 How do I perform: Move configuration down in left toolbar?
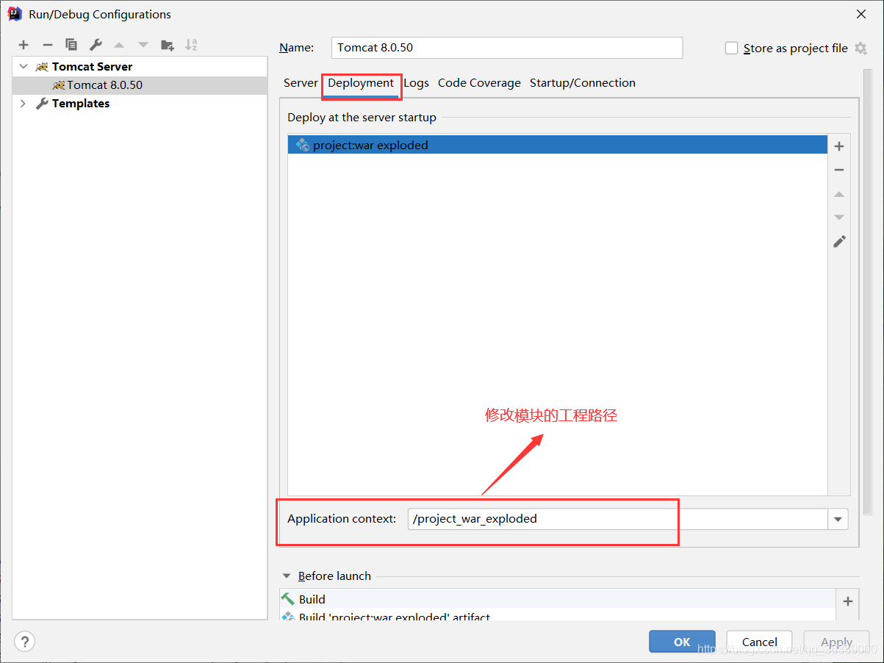pyautogui.click(x=143, y=45)
